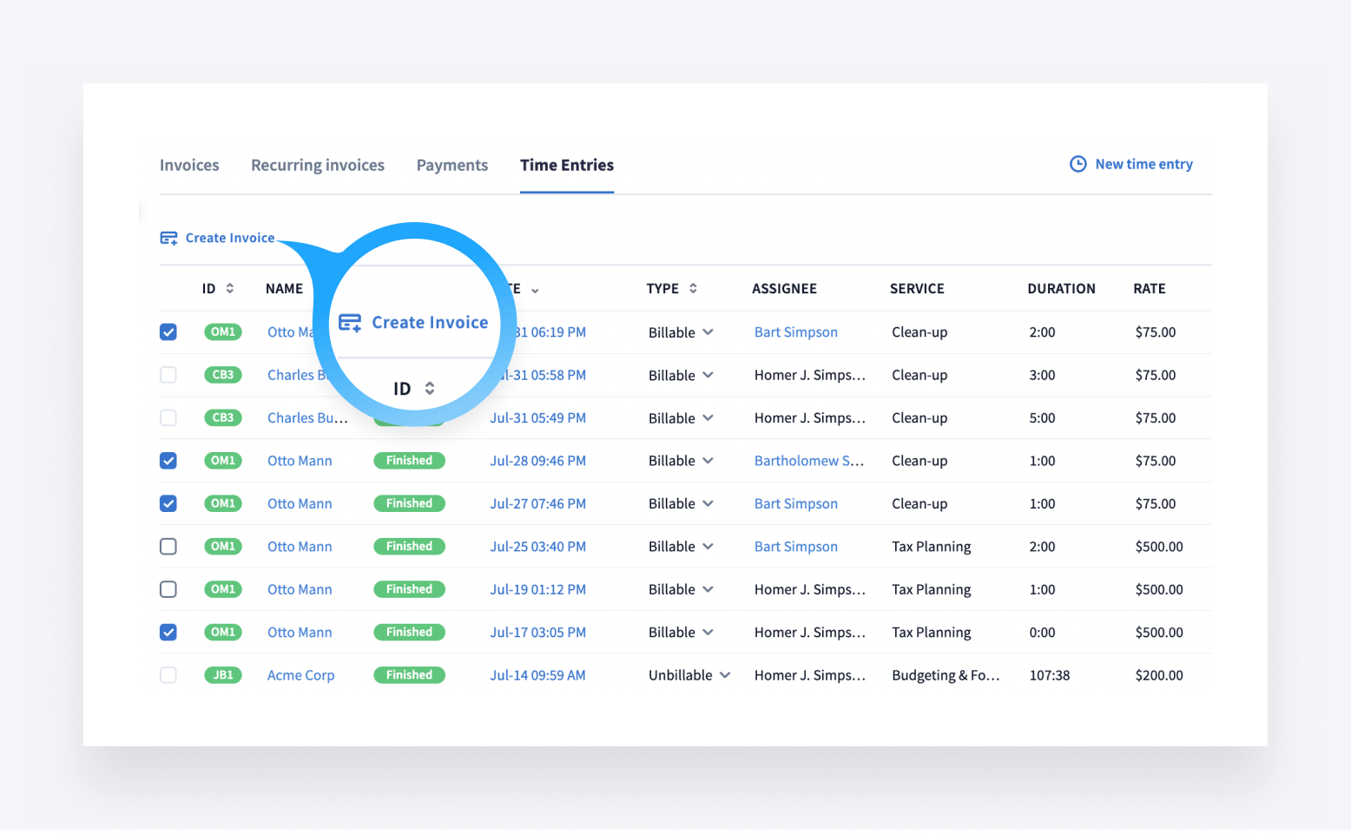This screenshot has width=1351, height=840.
Task: Click the TYPE column sort arrows
Action: 693,288
